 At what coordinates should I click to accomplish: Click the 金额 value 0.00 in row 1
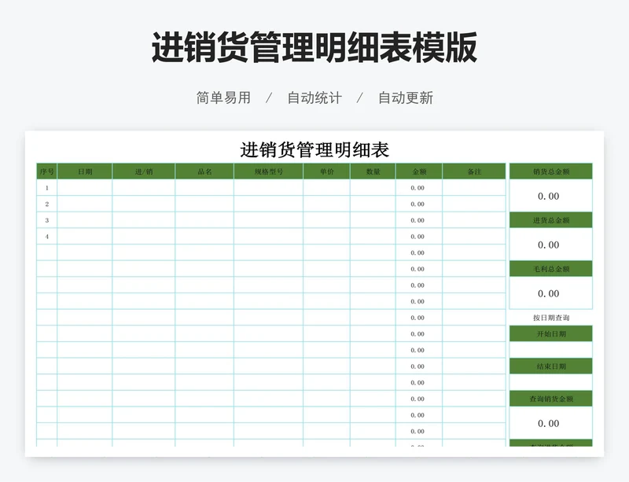[x=417, y=188]
